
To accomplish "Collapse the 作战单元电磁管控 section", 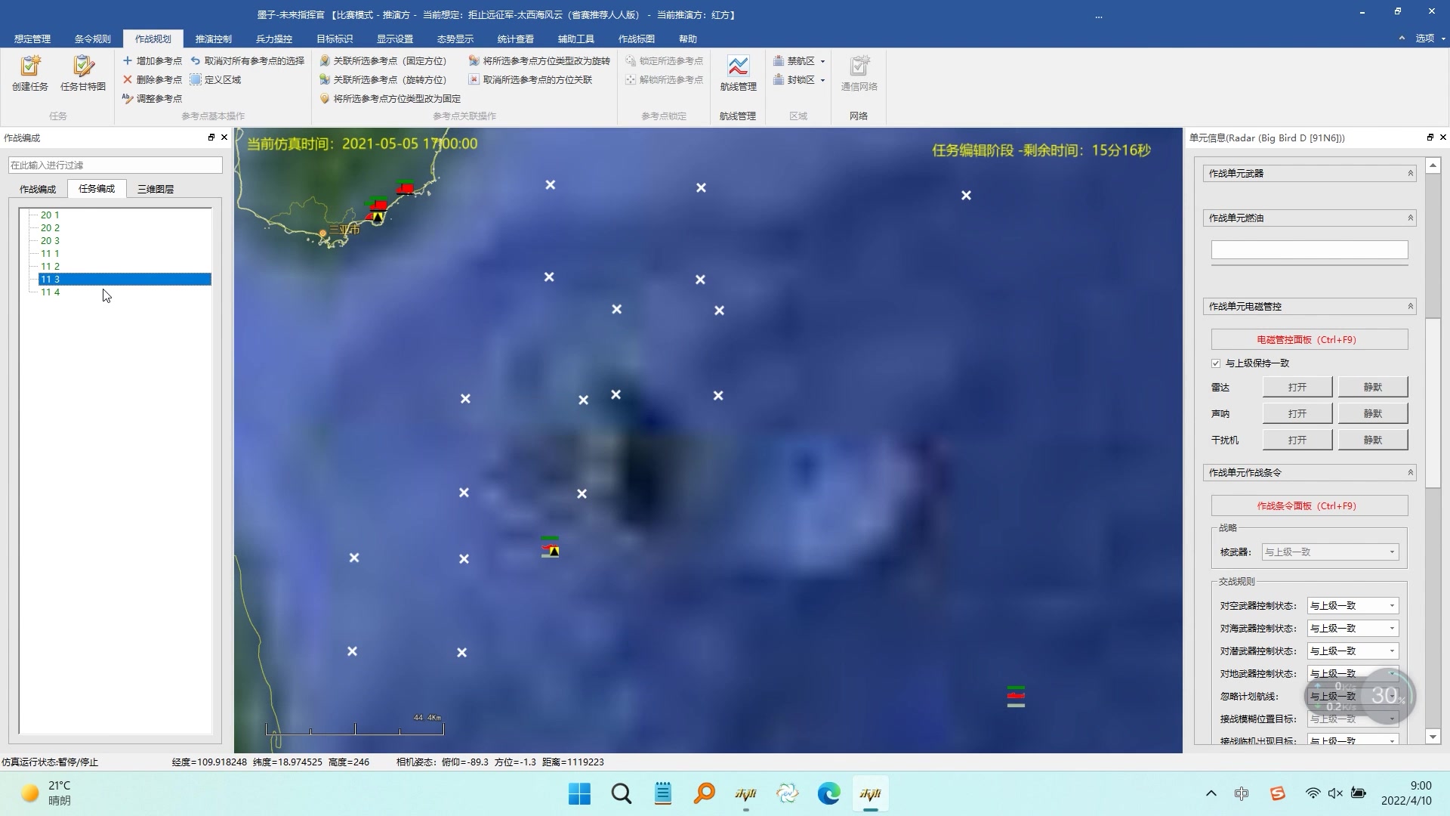I will pos(1410,307).
